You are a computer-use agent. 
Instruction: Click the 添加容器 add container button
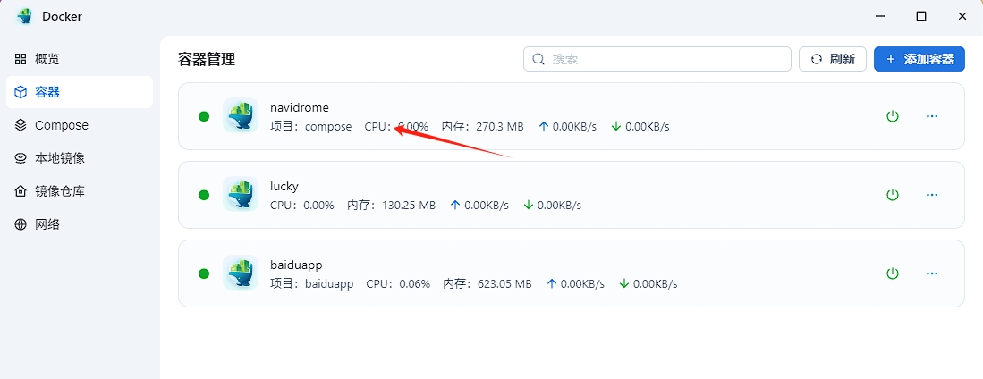click(x=919, y=59)
